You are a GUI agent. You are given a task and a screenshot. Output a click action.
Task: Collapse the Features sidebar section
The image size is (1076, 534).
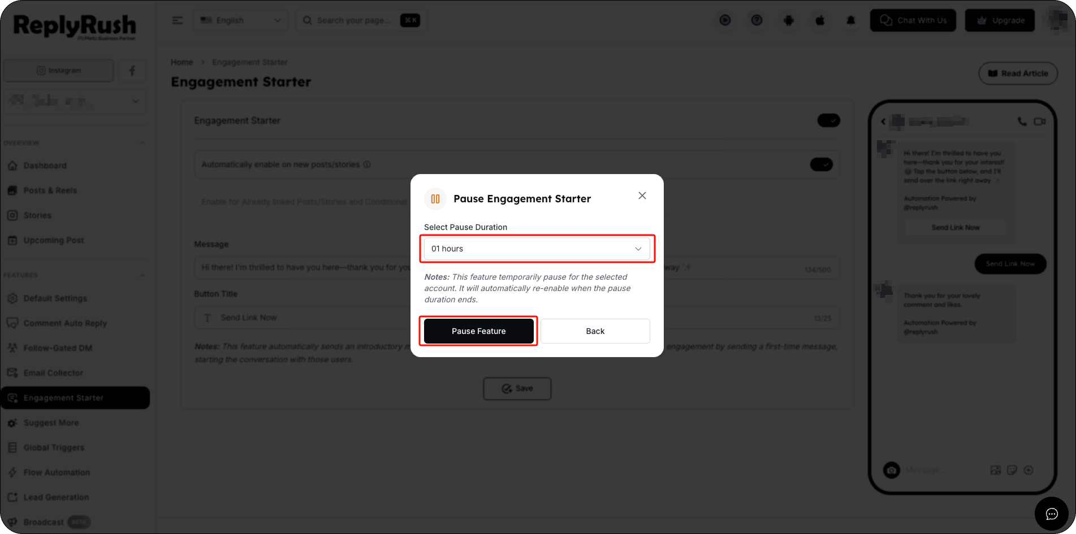[x=142, y=275]
